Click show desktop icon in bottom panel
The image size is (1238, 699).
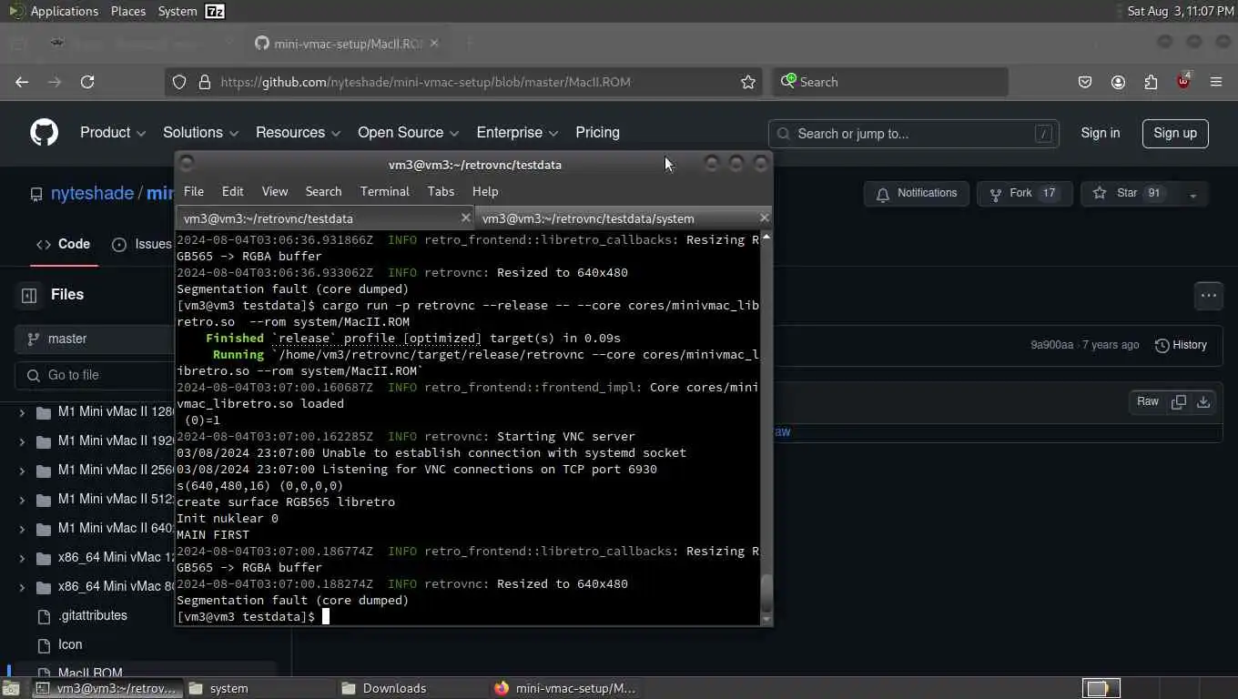(11, 688)
